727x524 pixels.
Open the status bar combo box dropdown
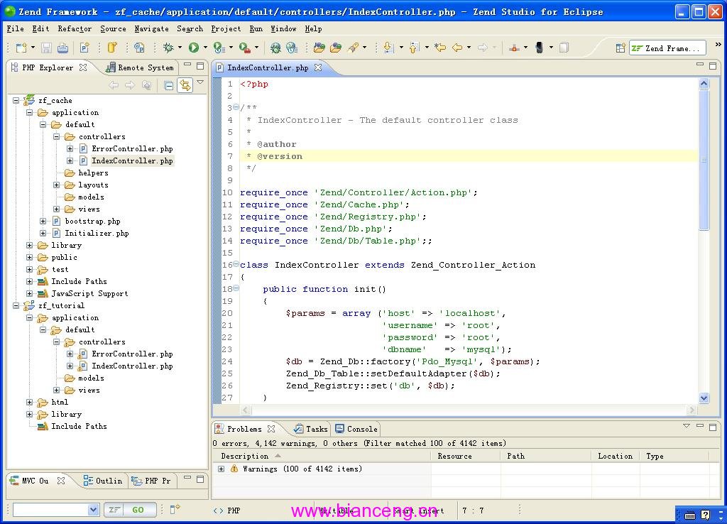pos(93,510)
